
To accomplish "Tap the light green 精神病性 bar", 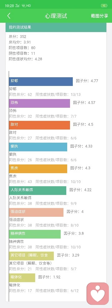I will pyautogui.click(x=35, y=234).
